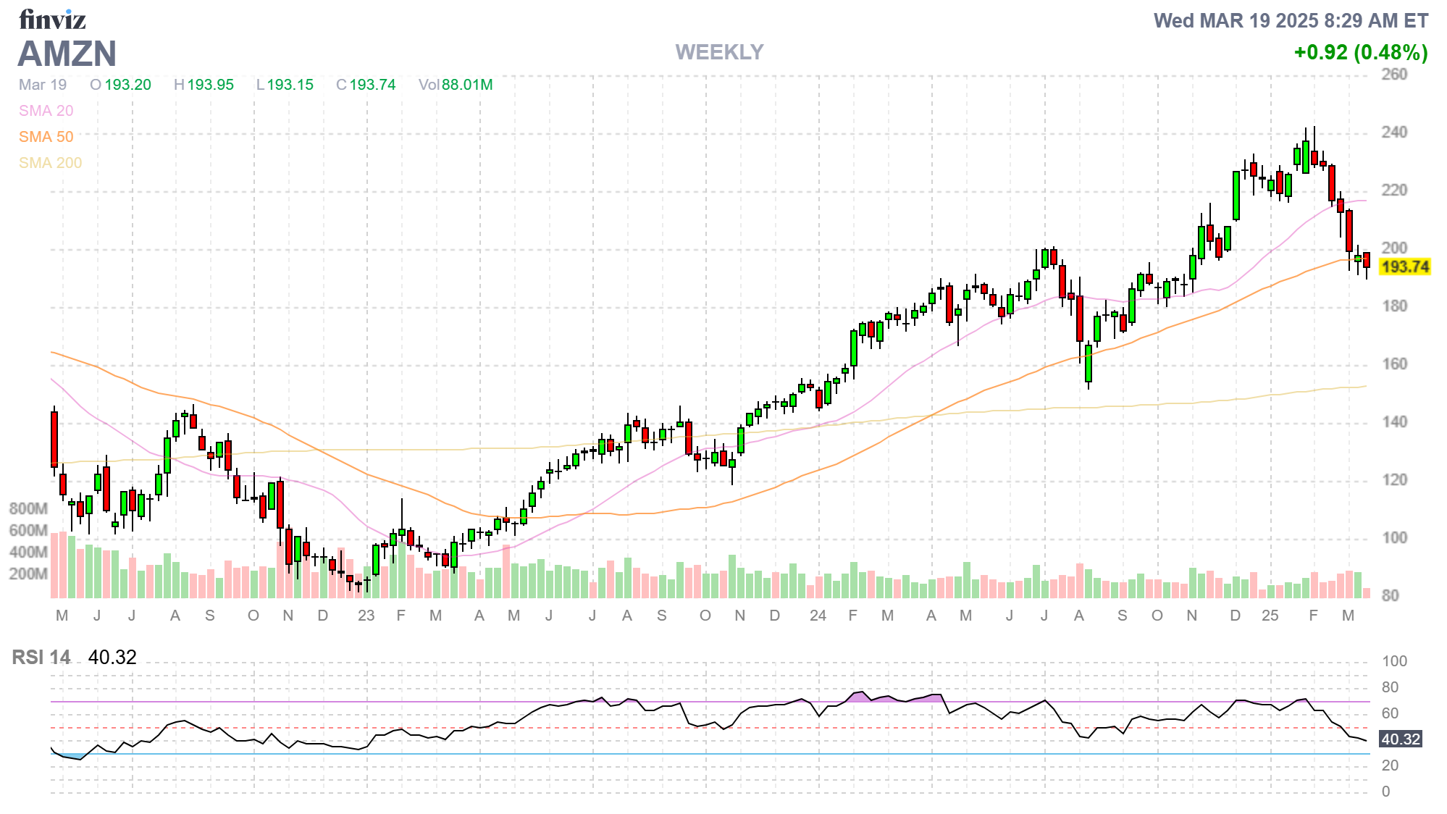The width and height of the screenshot is (1447, 814).
Task: Click the 24 year marker on the axis
Action: [818, 616]
